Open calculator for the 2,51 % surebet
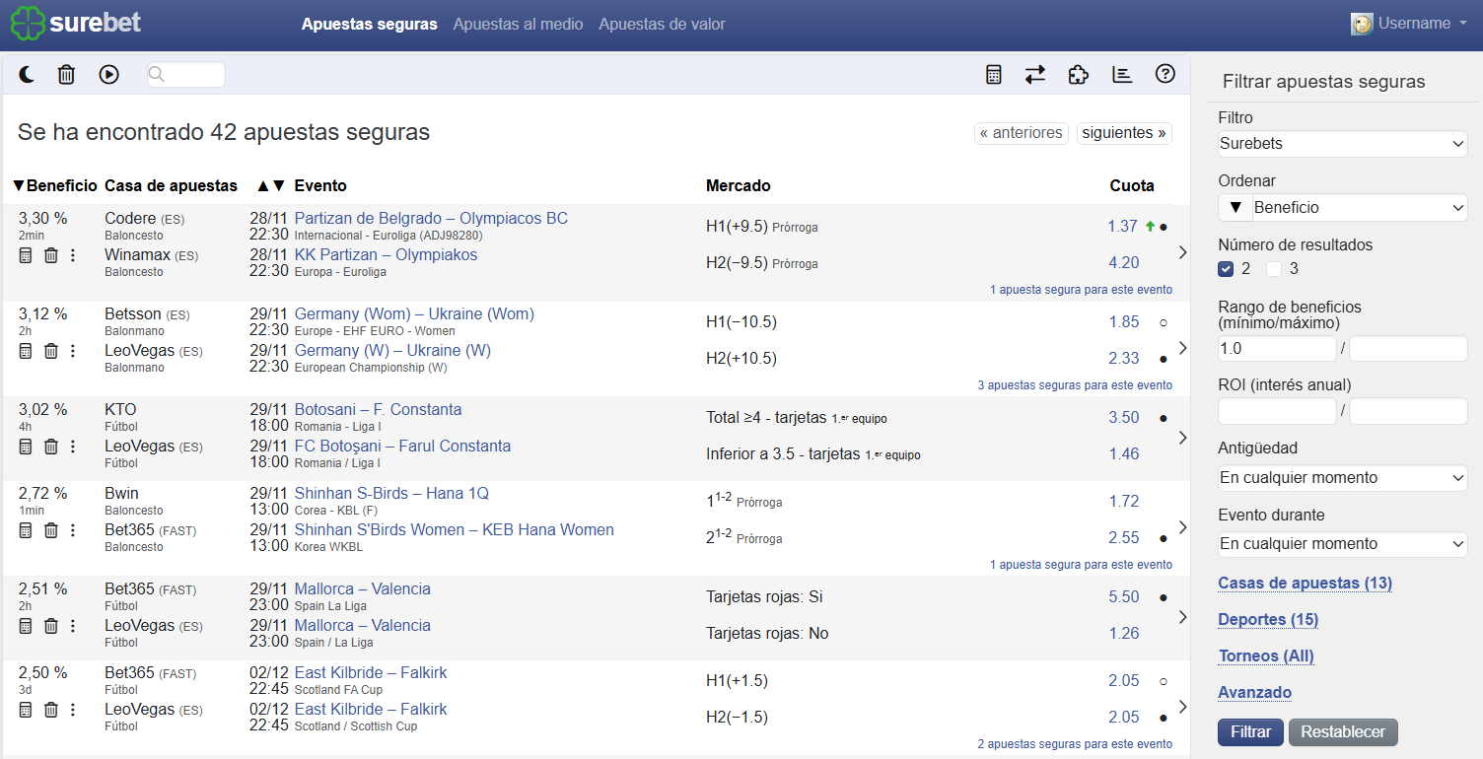The image size is (1483, 759). click(x=26, y=626)
